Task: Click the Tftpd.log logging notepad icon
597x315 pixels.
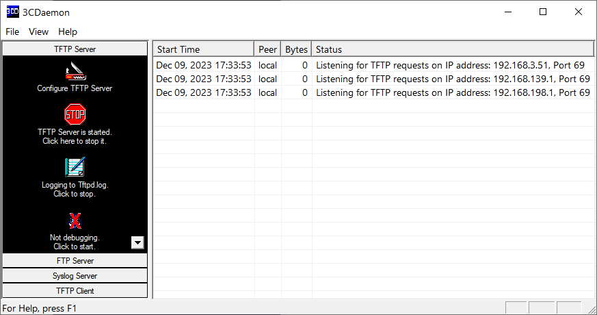Action: click(75, 166)
